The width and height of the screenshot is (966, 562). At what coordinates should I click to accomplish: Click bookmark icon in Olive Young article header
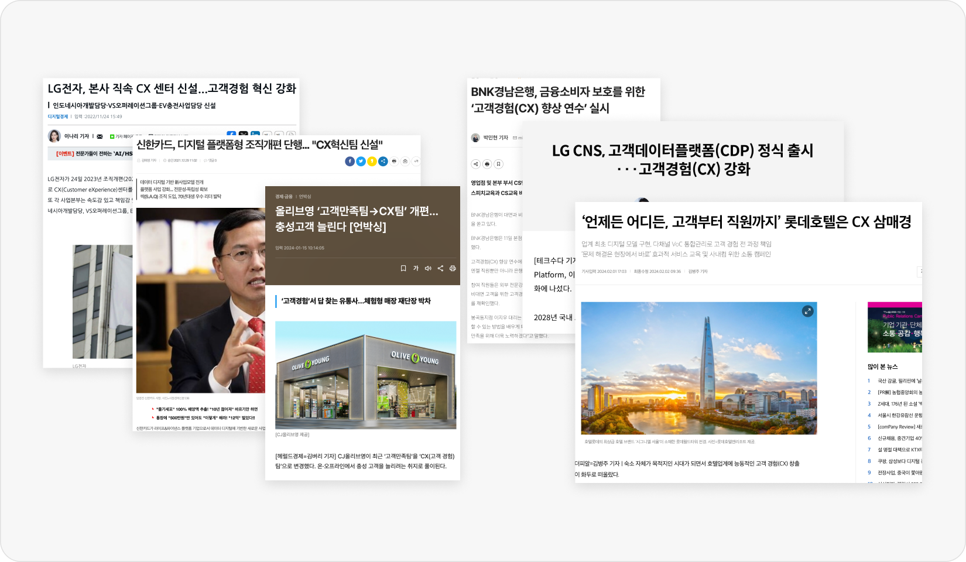(x=403, y=268)
